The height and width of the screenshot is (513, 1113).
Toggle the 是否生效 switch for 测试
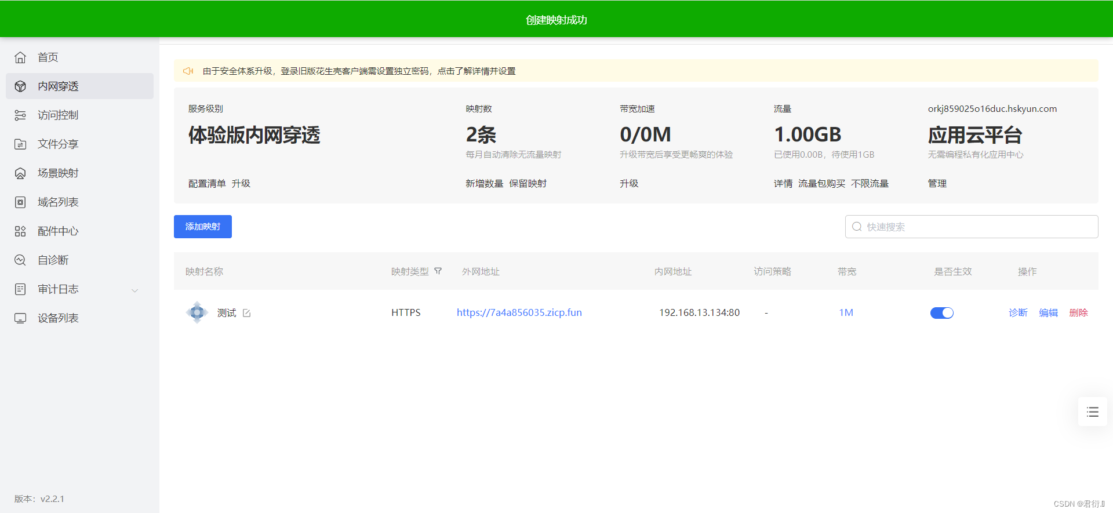click(x=942, y=313)
